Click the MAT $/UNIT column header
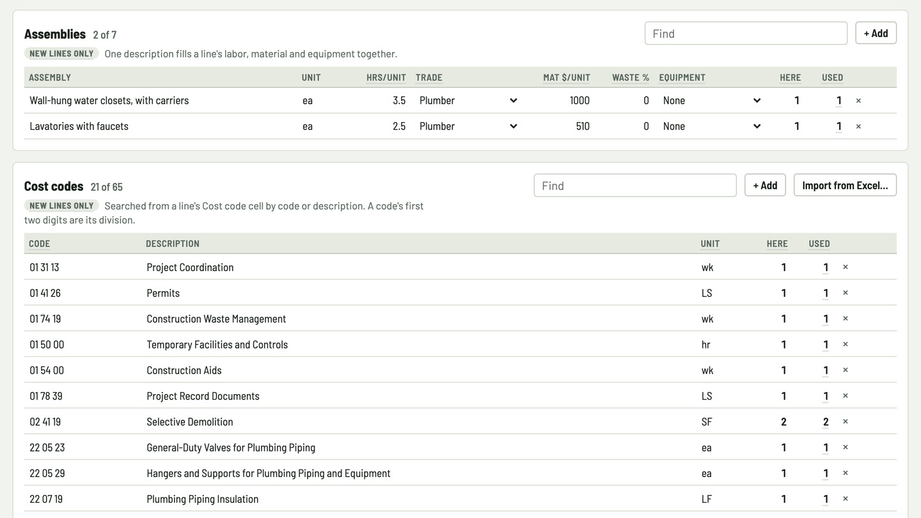The width and height of the screenshot is (921, 518). point(567,77)
